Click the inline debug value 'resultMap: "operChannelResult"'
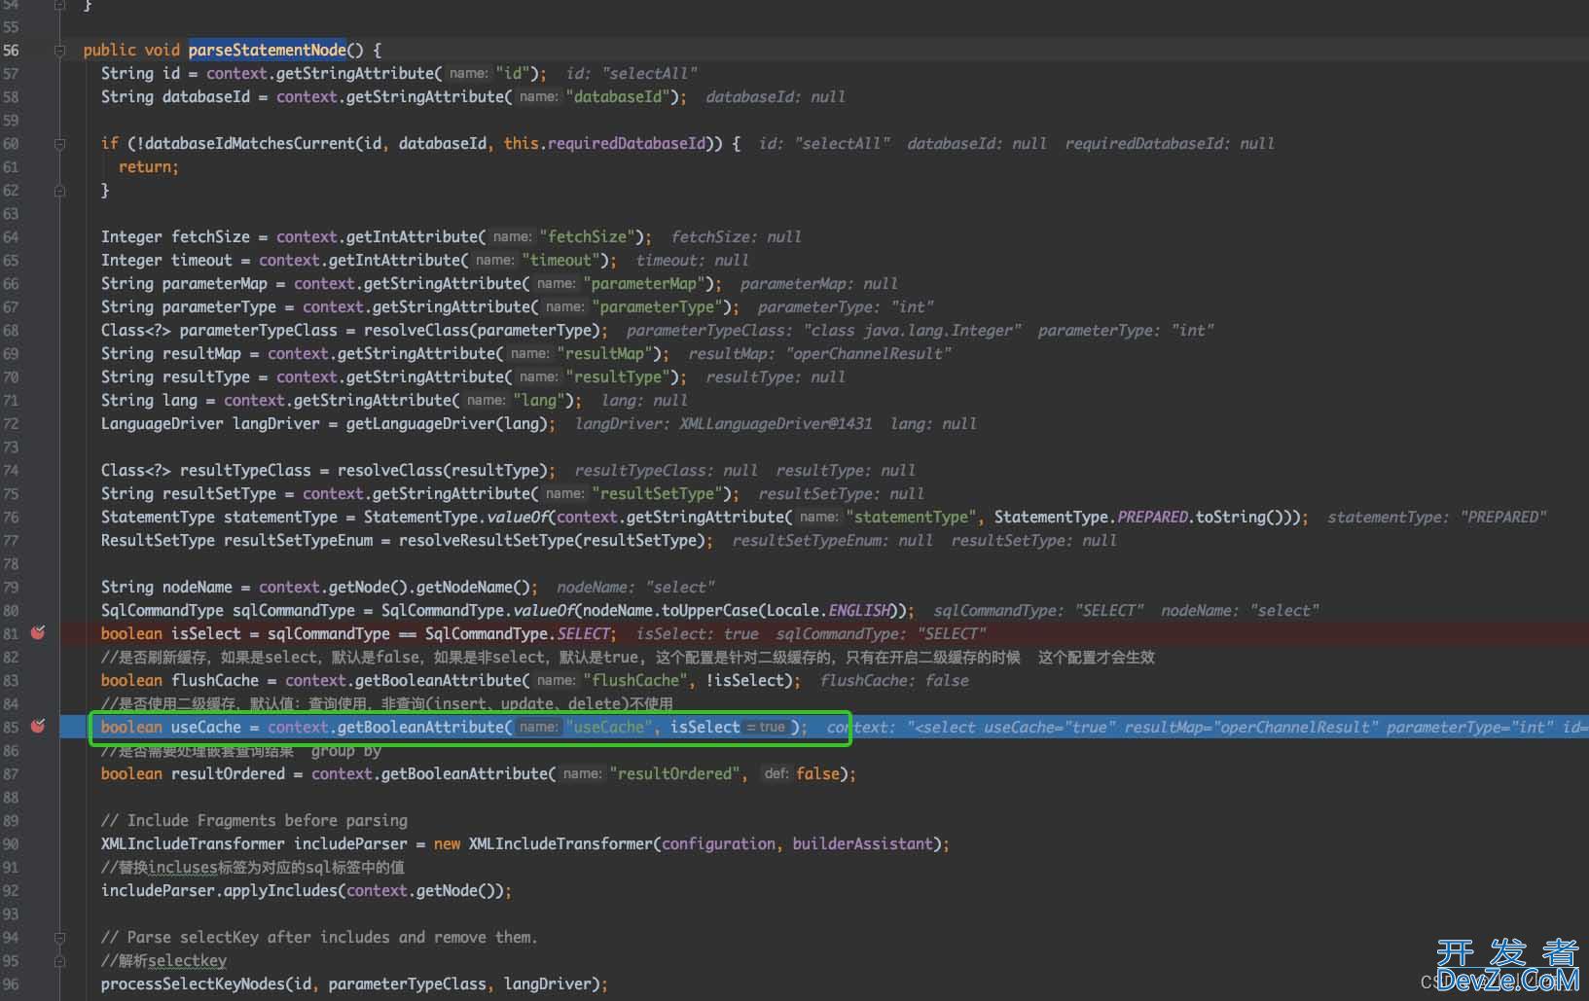 (819, 353)
